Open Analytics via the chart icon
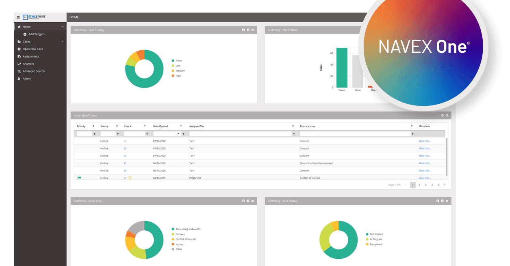Screen dimensions: 510x266 [19, 64]
